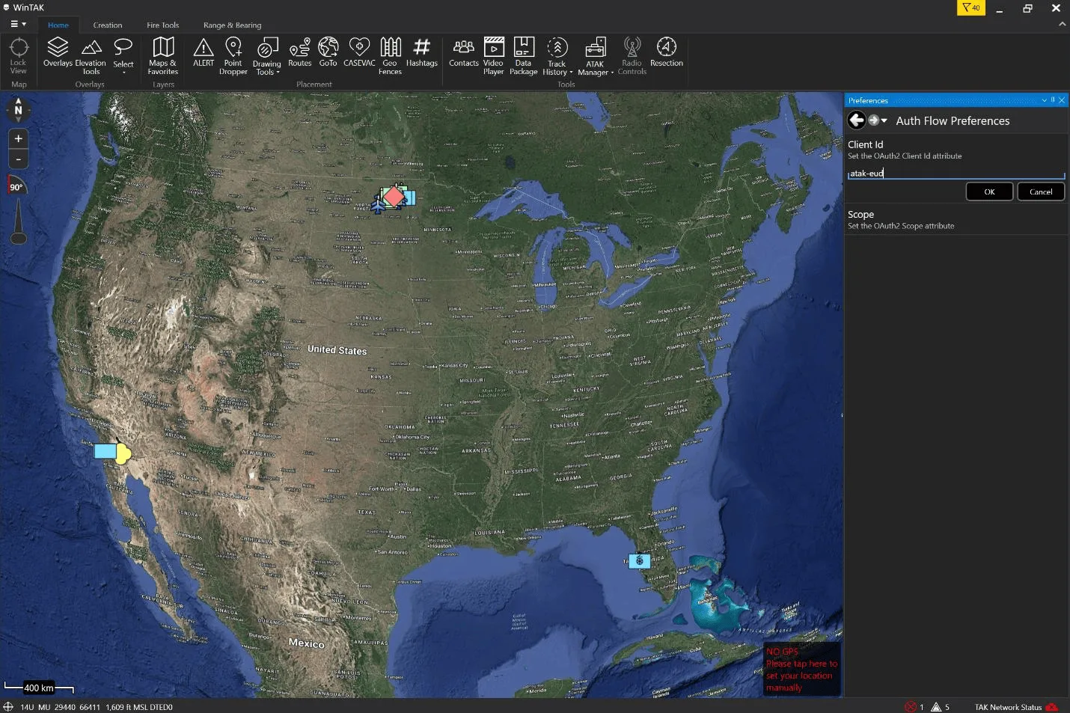The height and width of the screenshot is (713, 1070).
Task: Open the Range & Bearing tab
Action: 233,25
